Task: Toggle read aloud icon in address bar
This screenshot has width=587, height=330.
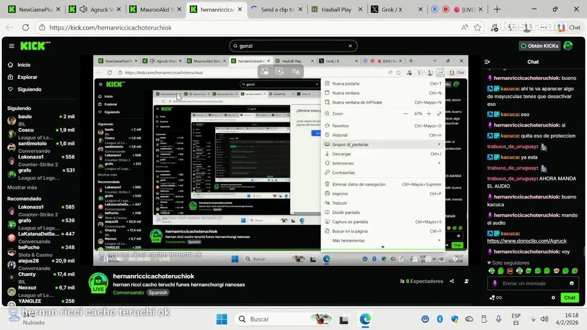Action: tap(465, 27)
